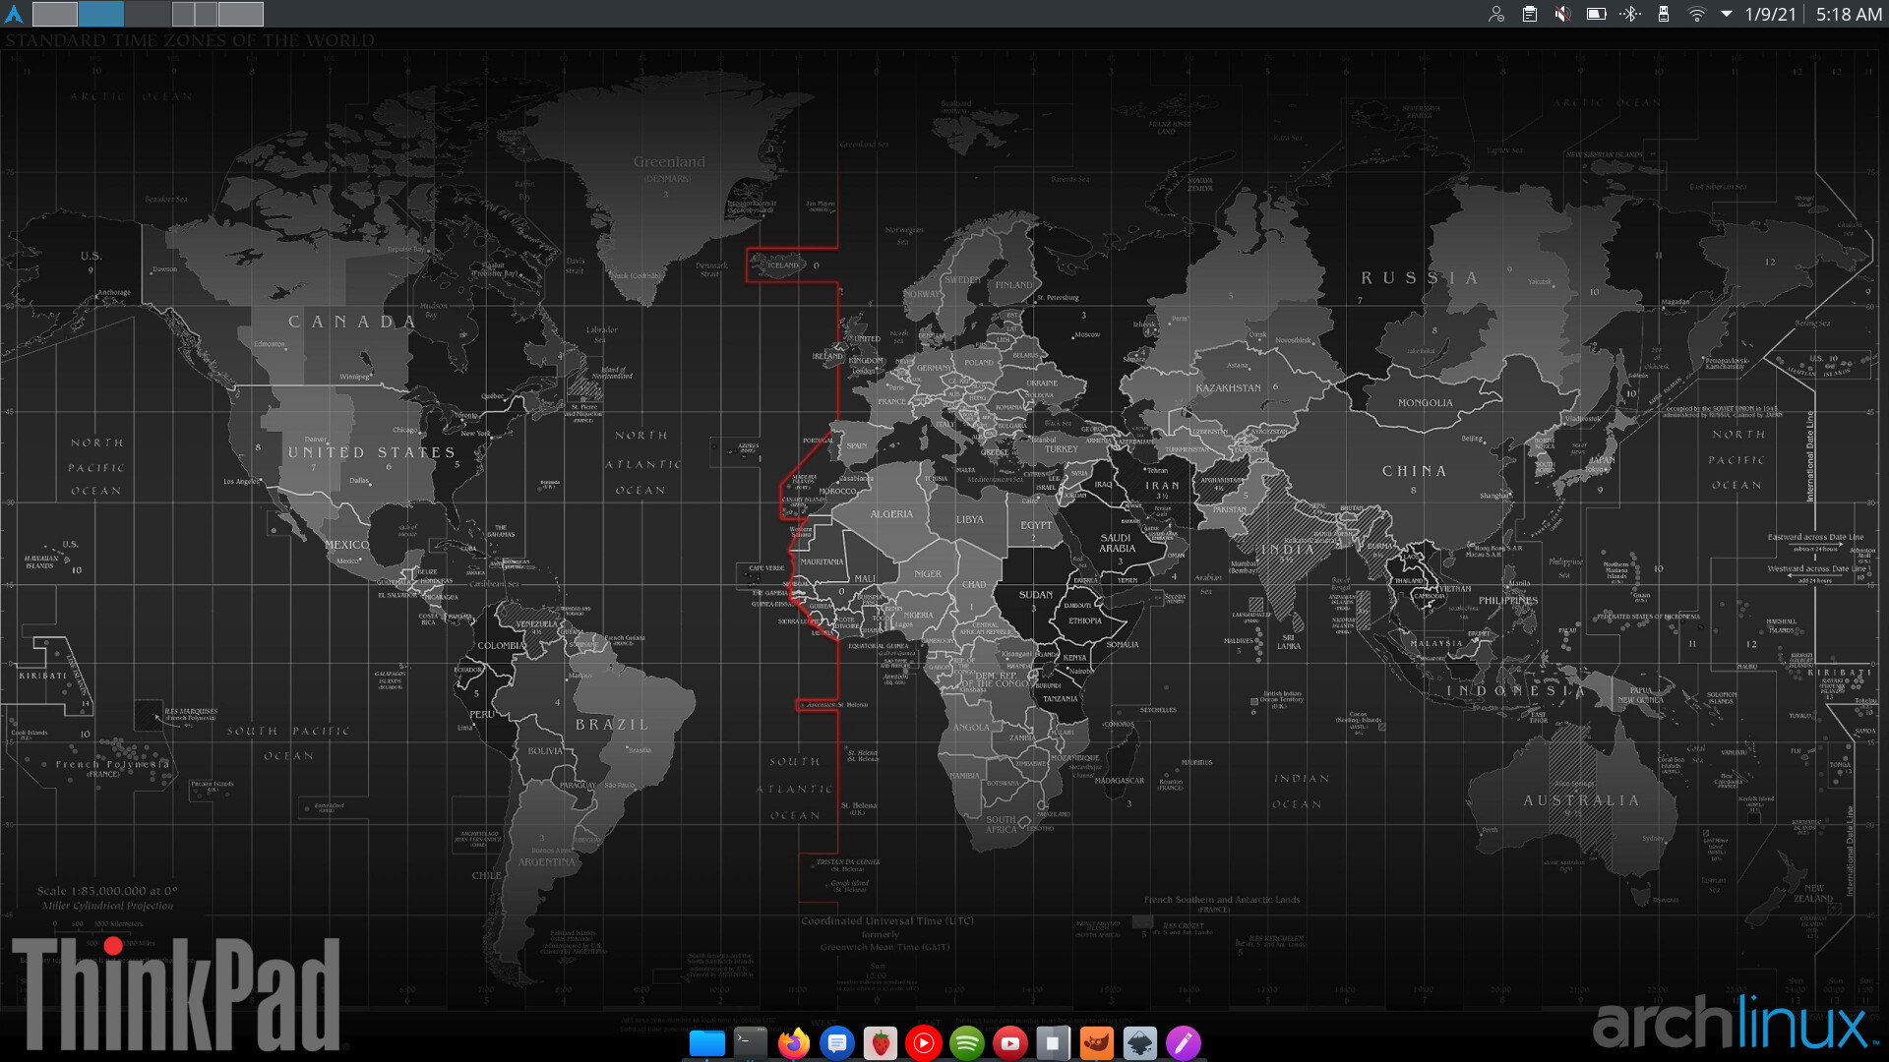Screen dimensions: 1889x1062
Task: Open the clipboard manager in the tray
Action: pos(1530,14)
